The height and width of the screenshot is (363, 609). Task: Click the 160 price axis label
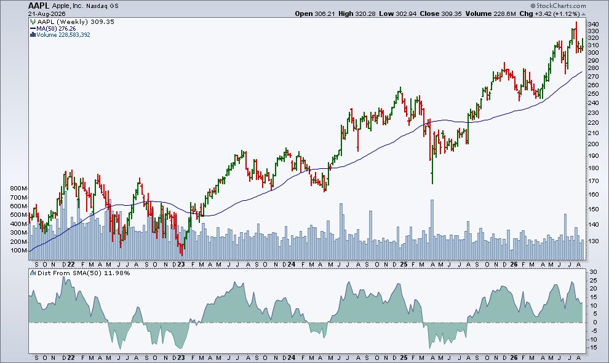click(593, 195)
